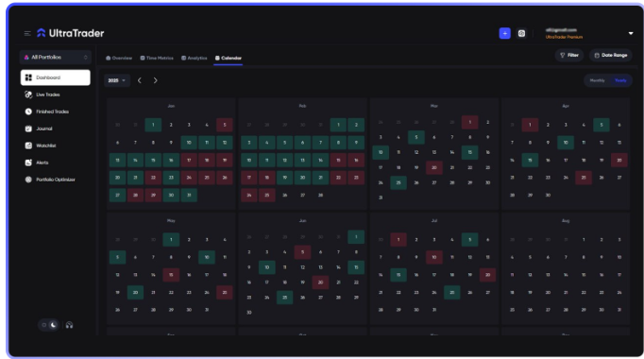Select February 25 red day
Image resolution: width=644 pixels, height=359 pixels.
(x=267, y=196)
